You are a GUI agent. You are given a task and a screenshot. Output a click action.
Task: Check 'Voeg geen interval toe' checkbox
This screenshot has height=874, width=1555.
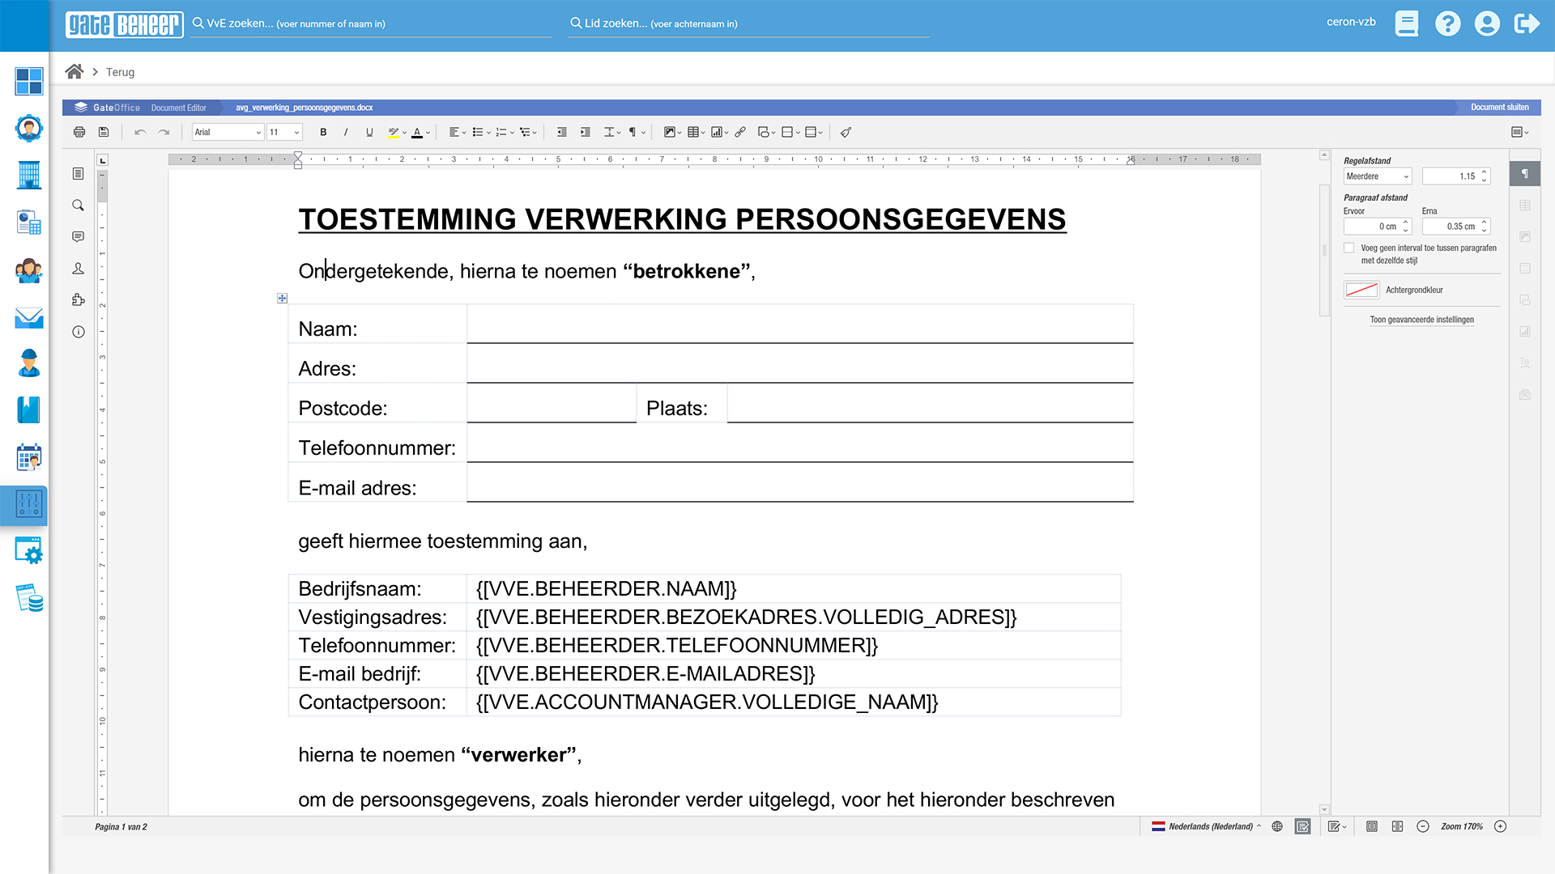(x=1349, y=248)
